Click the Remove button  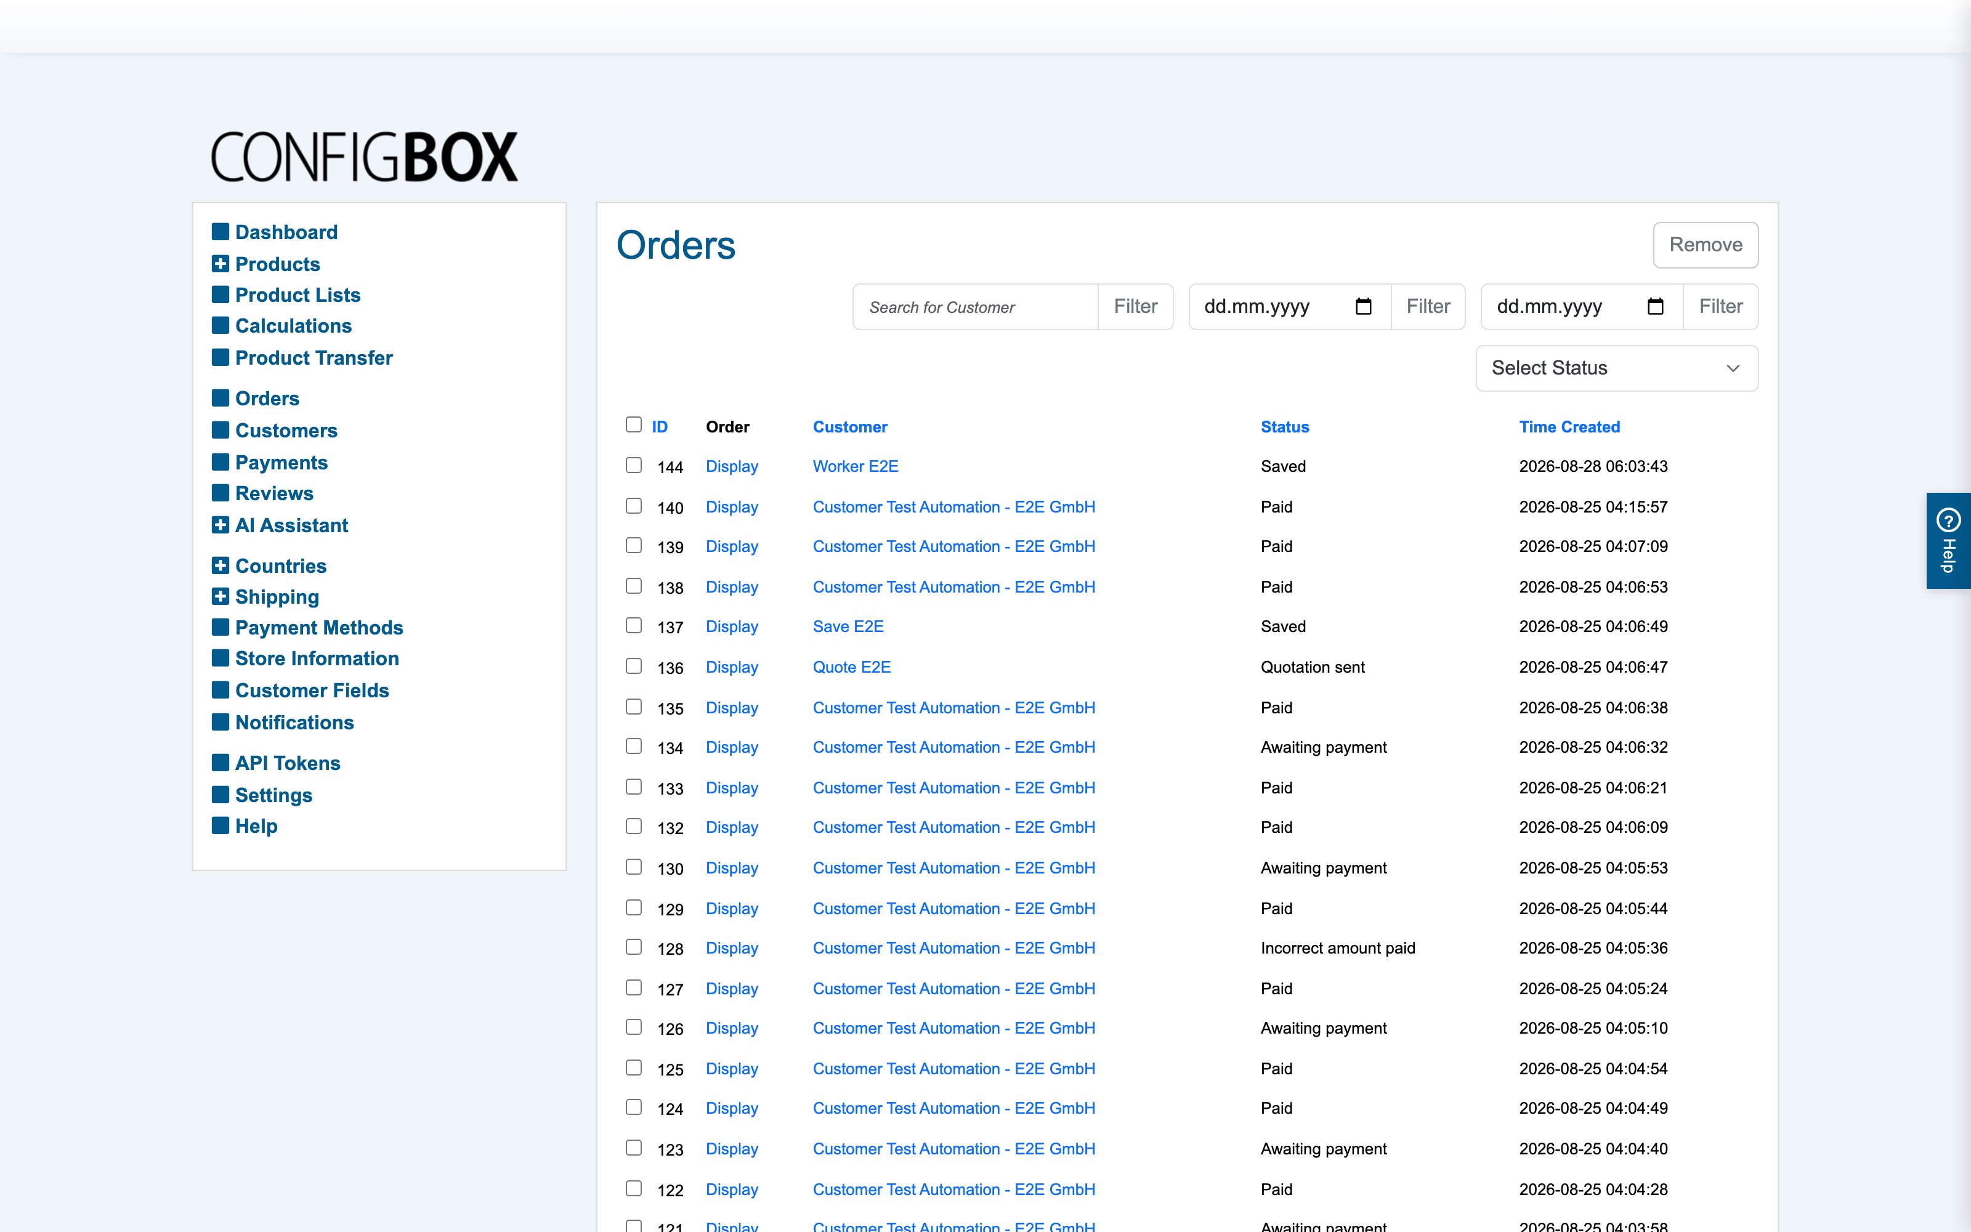click(1706, 245)
